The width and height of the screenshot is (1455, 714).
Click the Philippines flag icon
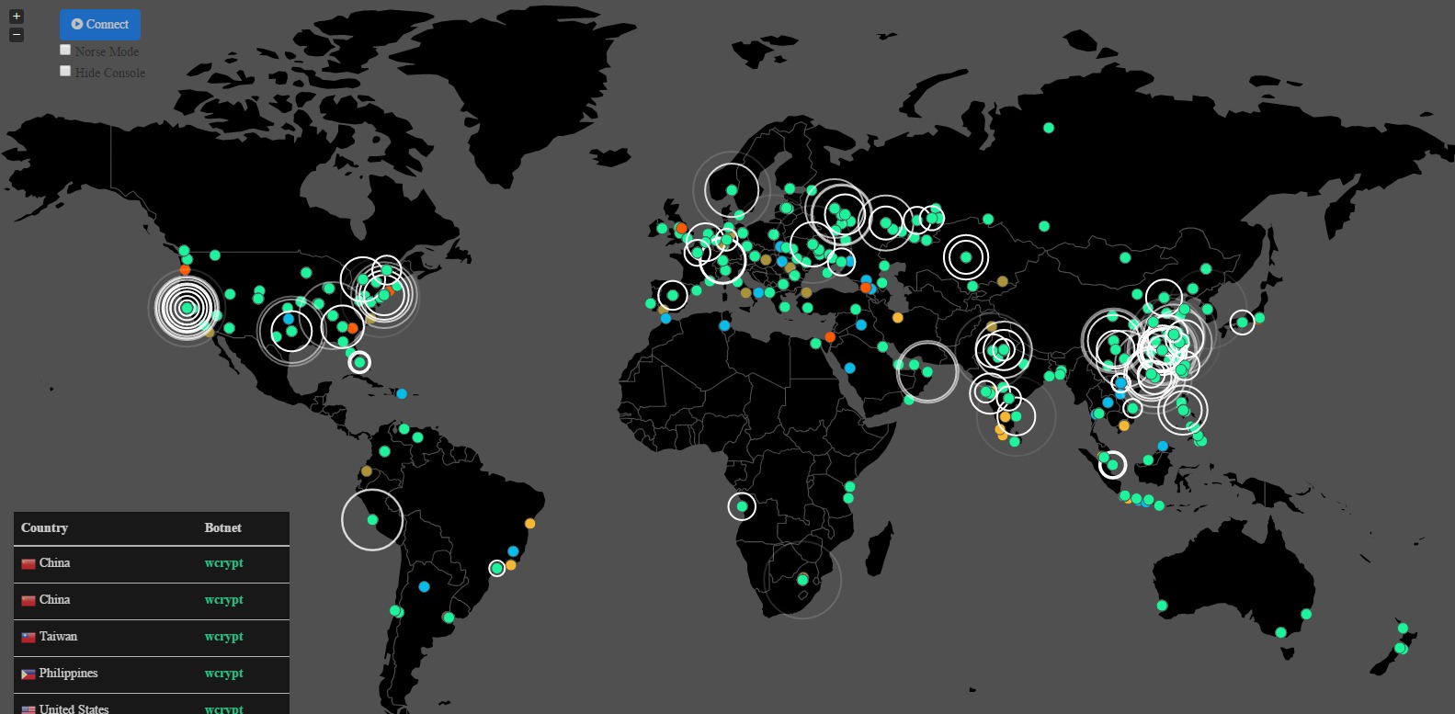(28, 674)
